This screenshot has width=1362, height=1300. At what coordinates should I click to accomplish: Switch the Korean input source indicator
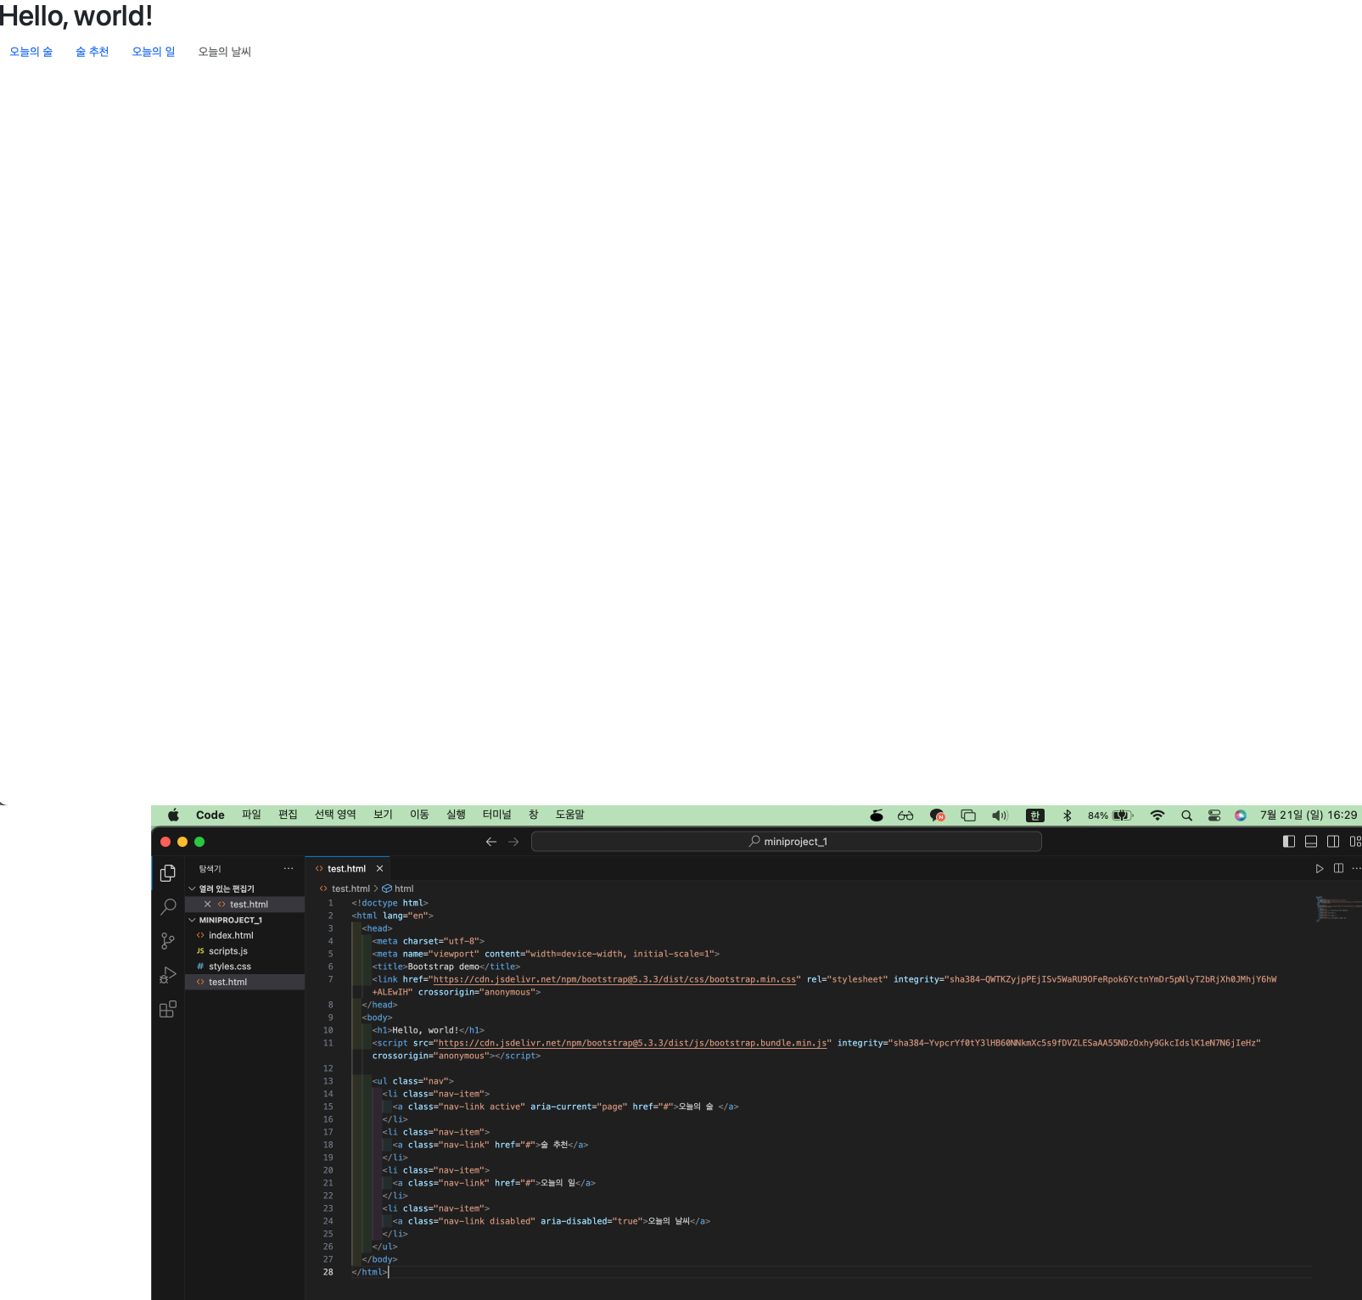[x=1034, y=815]
